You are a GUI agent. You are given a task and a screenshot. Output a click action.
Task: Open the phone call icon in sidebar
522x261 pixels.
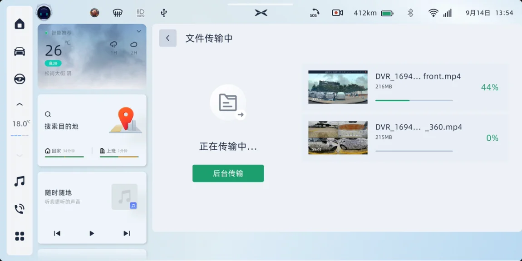(x=20, y=209)
